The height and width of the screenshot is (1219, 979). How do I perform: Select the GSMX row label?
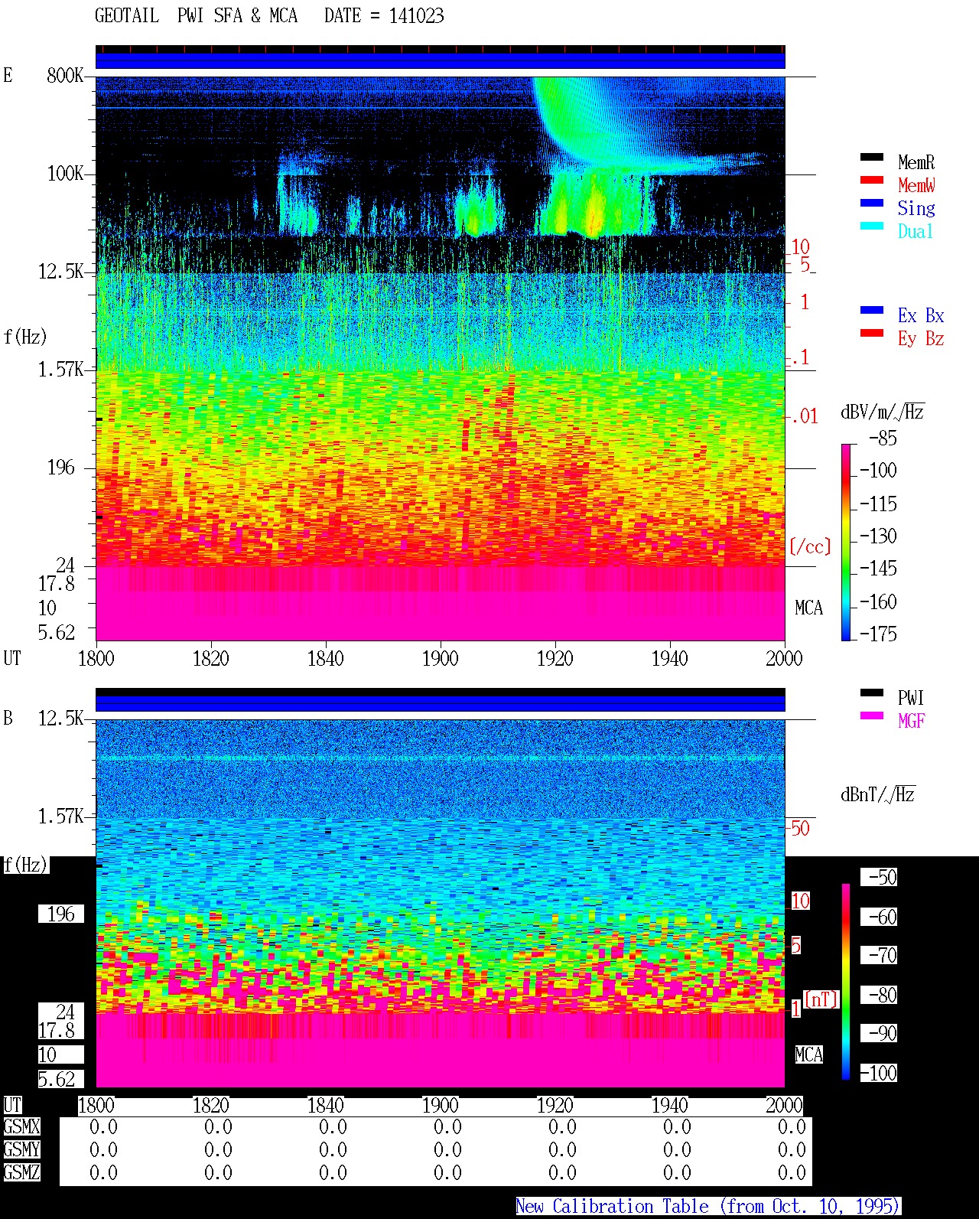pyautogui.click(x=21, y=1126)
